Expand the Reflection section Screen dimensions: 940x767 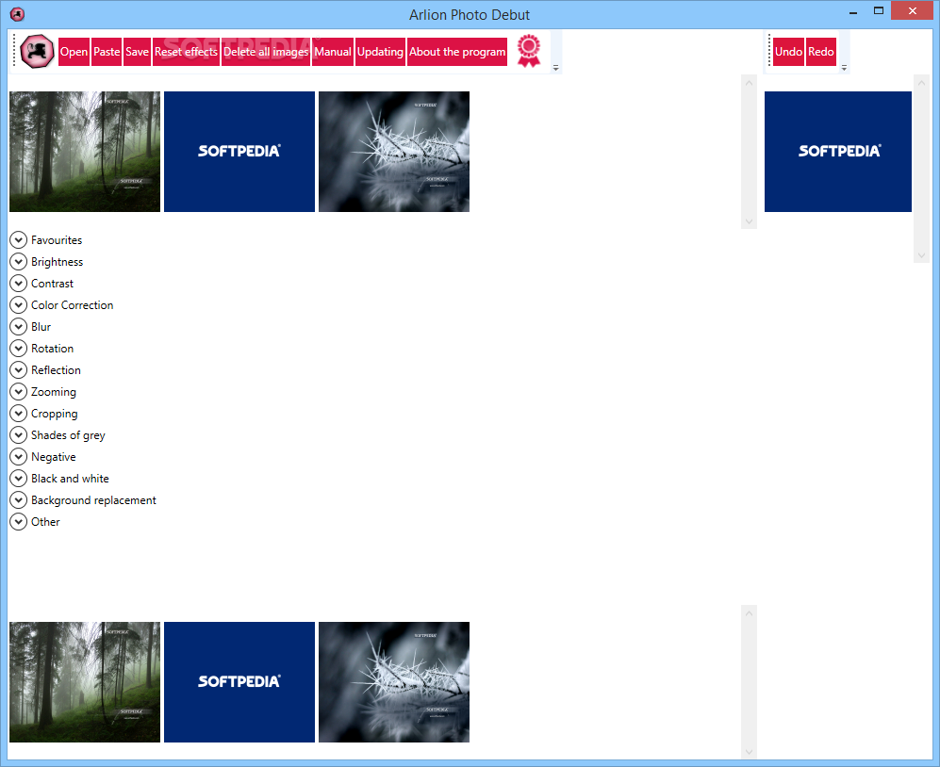point(19,369)
